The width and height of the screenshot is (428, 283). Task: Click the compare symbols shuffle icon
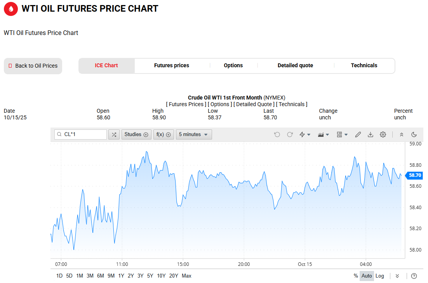pos(114,135)
